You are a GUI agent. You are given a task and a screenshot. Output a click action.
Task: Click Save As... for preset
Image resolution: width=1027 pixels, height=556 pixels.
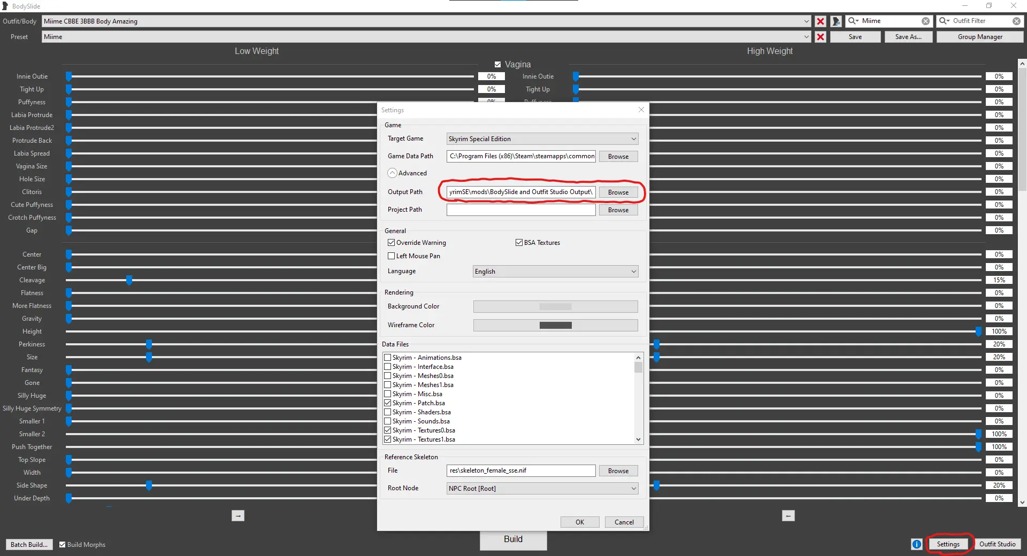908,37
